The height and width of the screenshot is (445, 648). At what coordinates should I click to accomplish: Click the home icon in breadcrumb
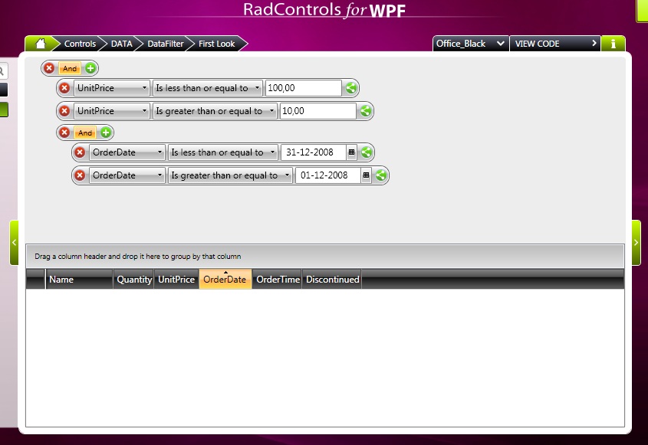tap(41, 44)
